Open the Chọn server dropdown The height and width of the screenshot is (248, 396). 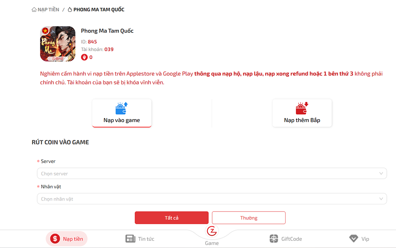click(206, 174)
